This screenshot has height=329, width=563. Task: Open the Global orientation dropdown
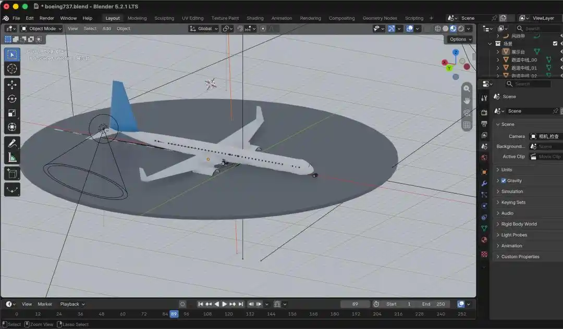[x=204, y=29]
